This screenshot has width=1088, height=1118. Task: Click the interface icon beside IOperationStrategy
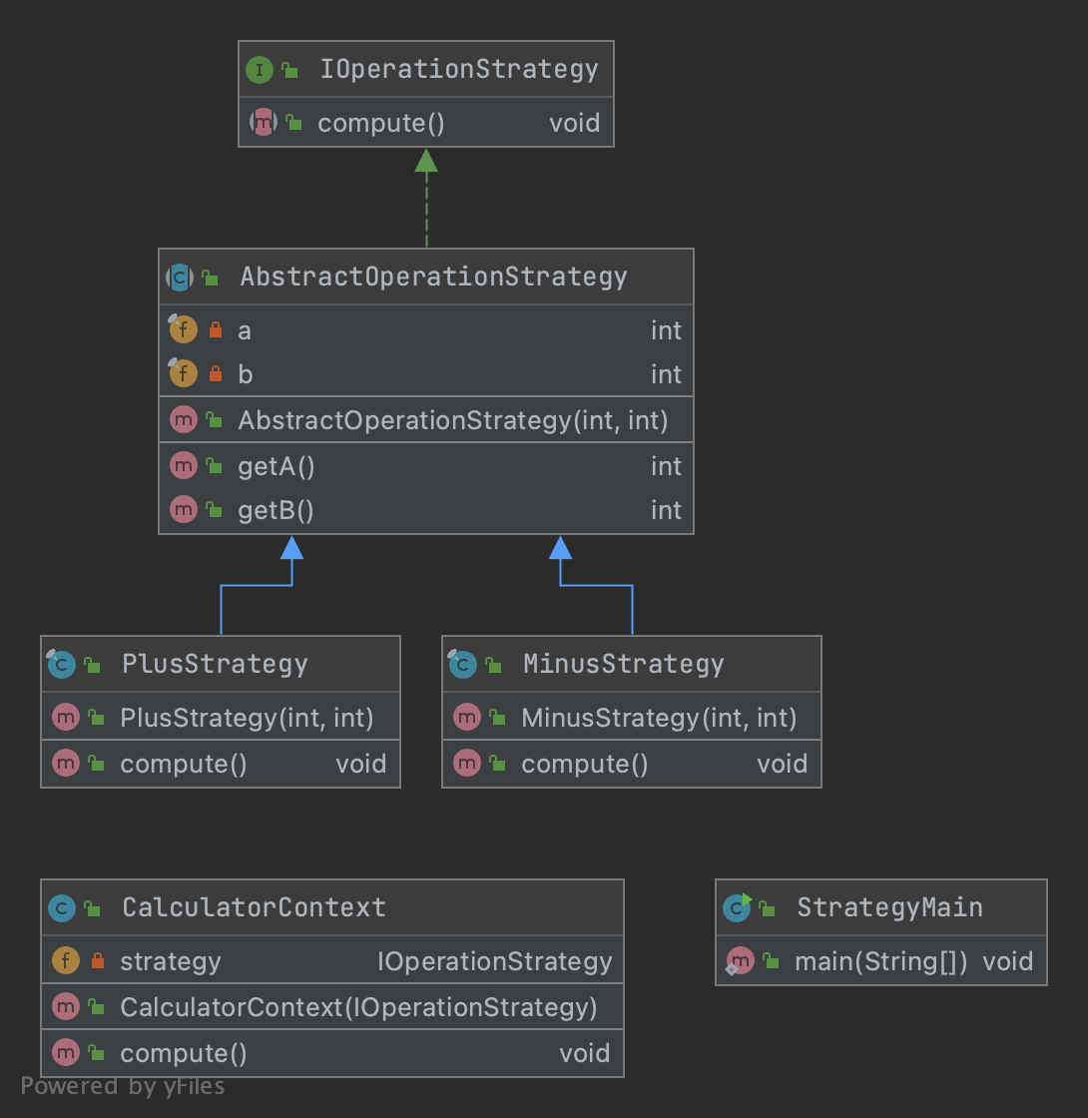coord(261,69)
